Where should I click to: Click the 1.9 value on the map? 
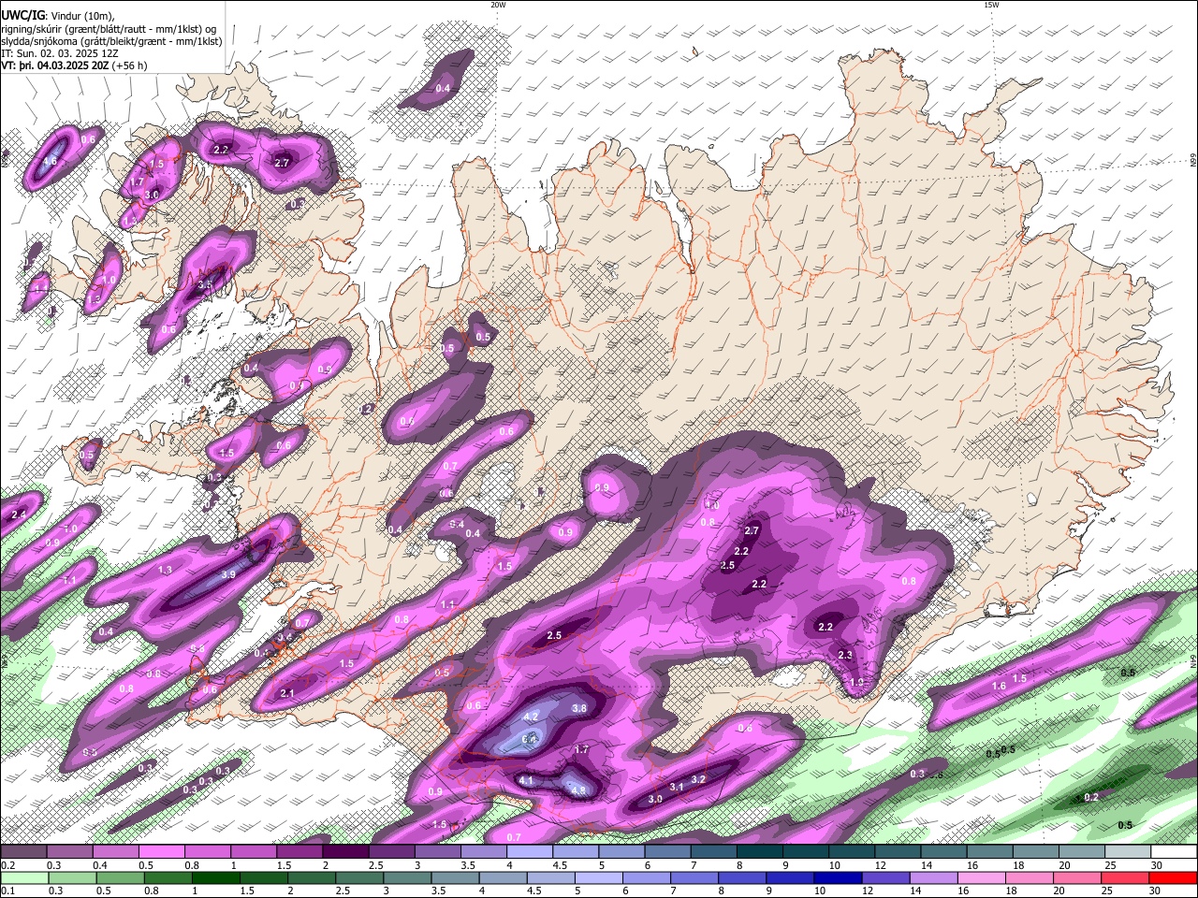tap(856, 682)
